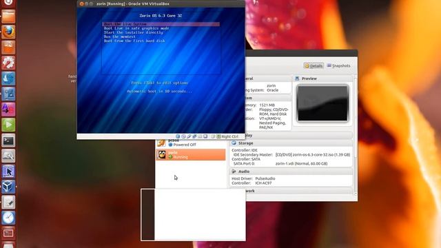Select 'Start the installer directly' boot option
Viewport: 441px width, 248px height.
(x=133, y=32)
